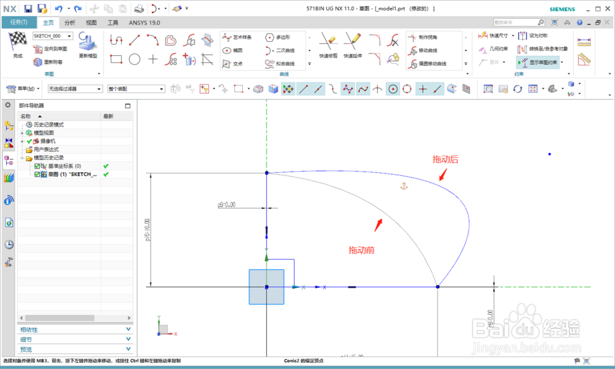Click the Zoom window magnifier icon
This screenshot has width=615, height=369.
pos(488,89)
